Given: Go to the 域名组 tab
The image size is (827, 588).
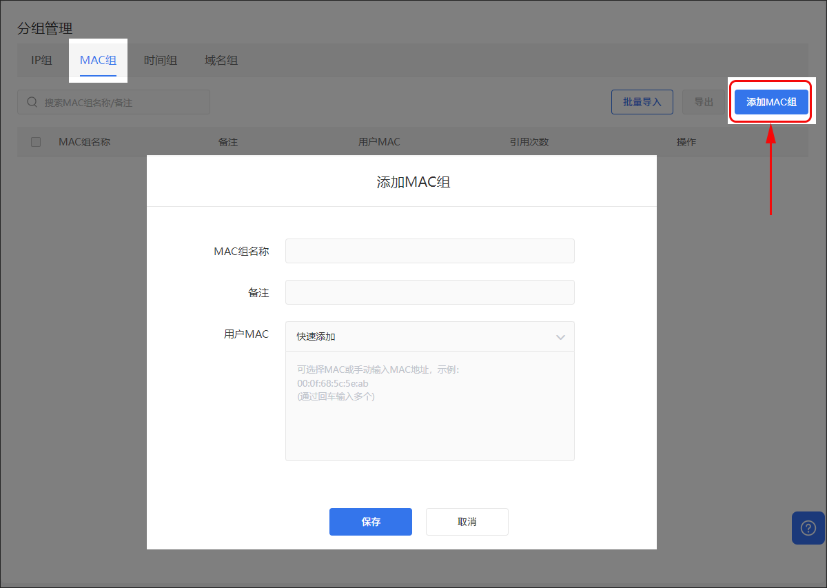Looking at the screenshot, I should [221, 61].
